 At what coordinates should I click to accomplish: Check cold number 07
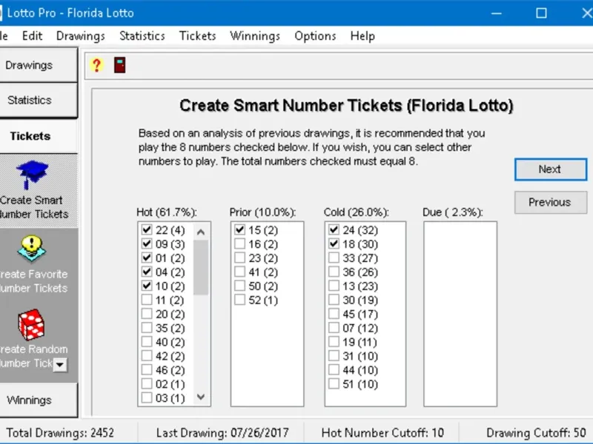(334, 328)
